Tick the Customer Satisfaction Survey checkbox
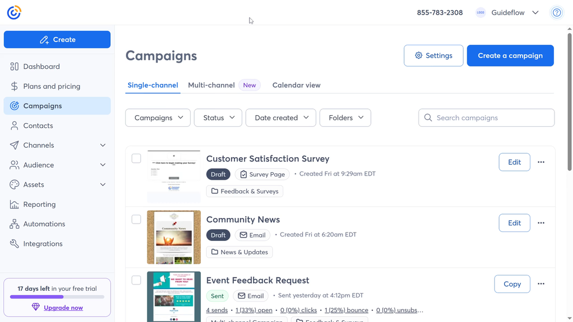 click(x=137, y=159)
